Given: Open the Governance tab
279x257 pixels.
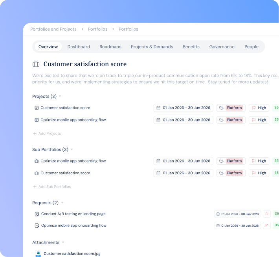Looking at the screenshot, I should pyautogui.click(x=222, y=47).
